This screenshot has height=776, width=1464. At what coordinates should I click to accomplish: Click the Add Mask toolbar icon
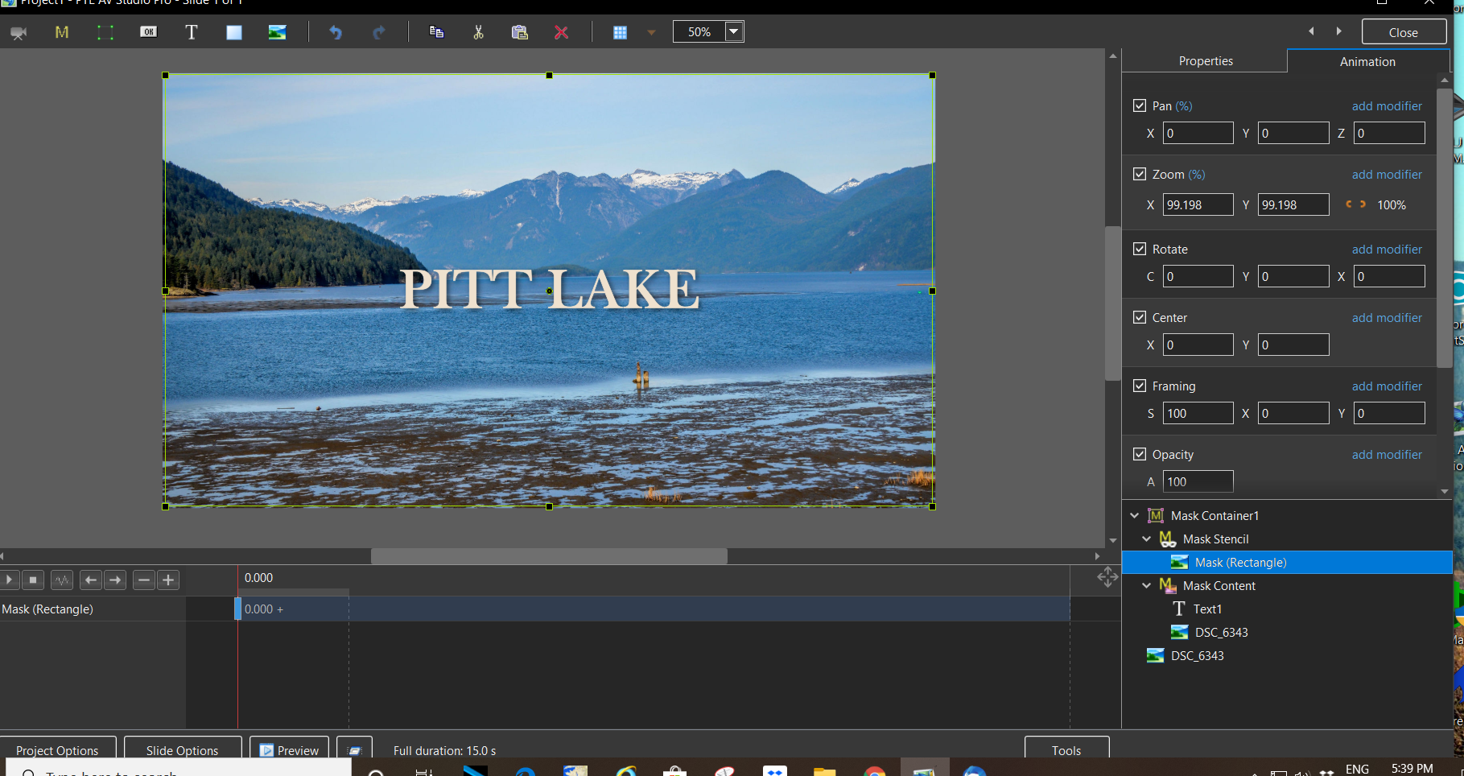62,32
